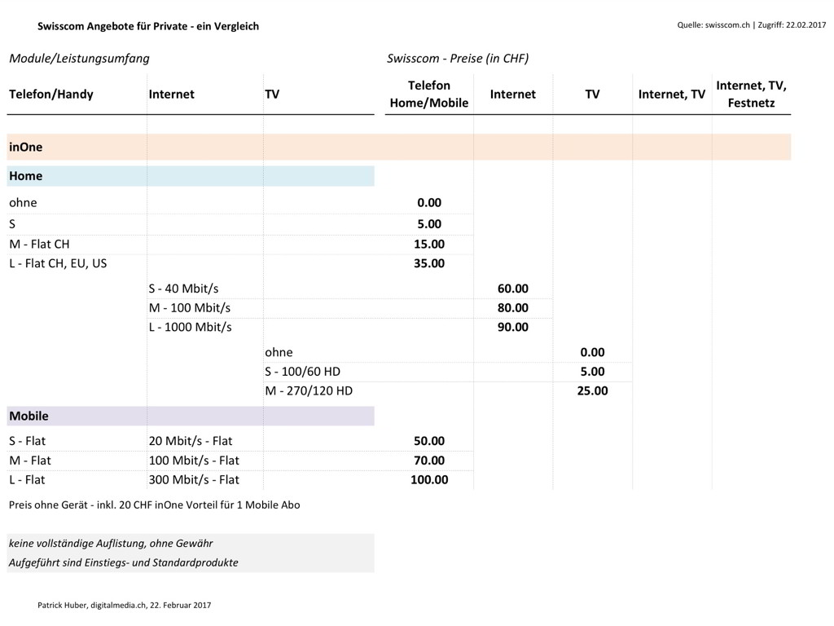Select the 'inOne' section row
This screenshot has width=834, height=626.
399,147
